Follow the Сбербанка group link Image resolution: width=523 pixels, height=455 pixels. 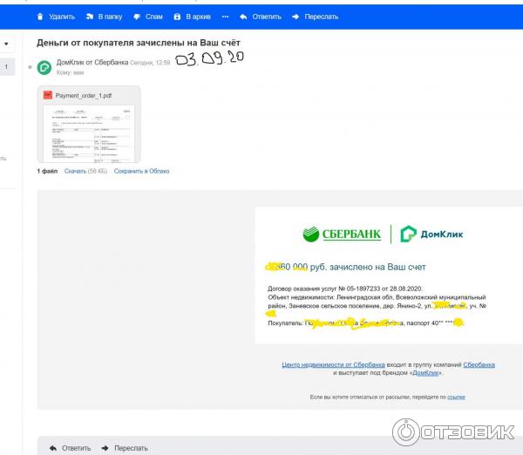tap(479, 364)
